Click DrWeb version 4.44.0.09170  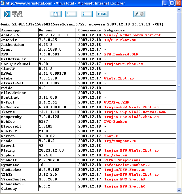52,74
